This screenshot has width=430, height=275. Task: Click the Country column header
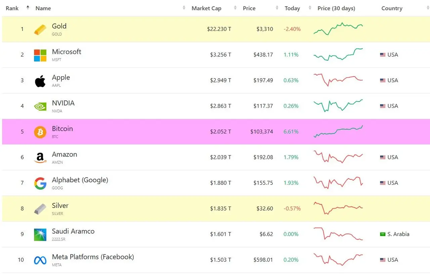pos(392,8)
